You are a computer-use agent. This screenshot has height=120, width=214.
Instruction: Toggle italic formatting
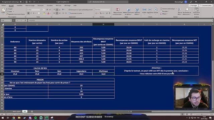click(x=31, y=13)
